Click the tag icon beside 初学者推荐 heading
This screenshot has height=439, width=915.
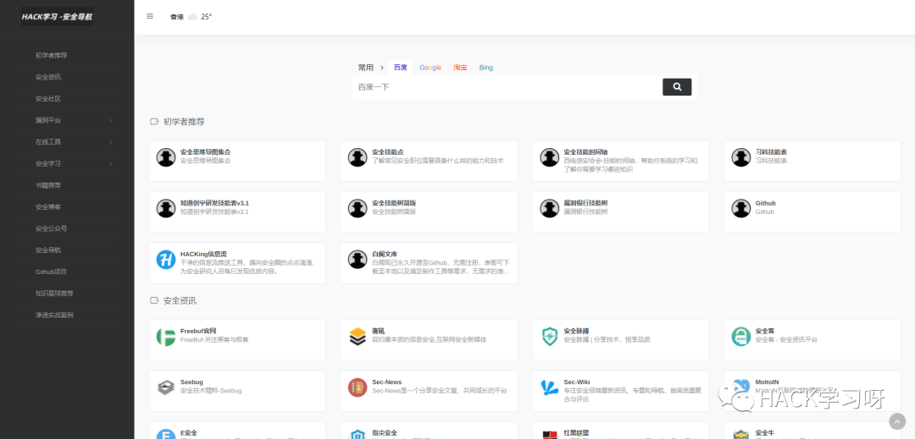[154, 122]
